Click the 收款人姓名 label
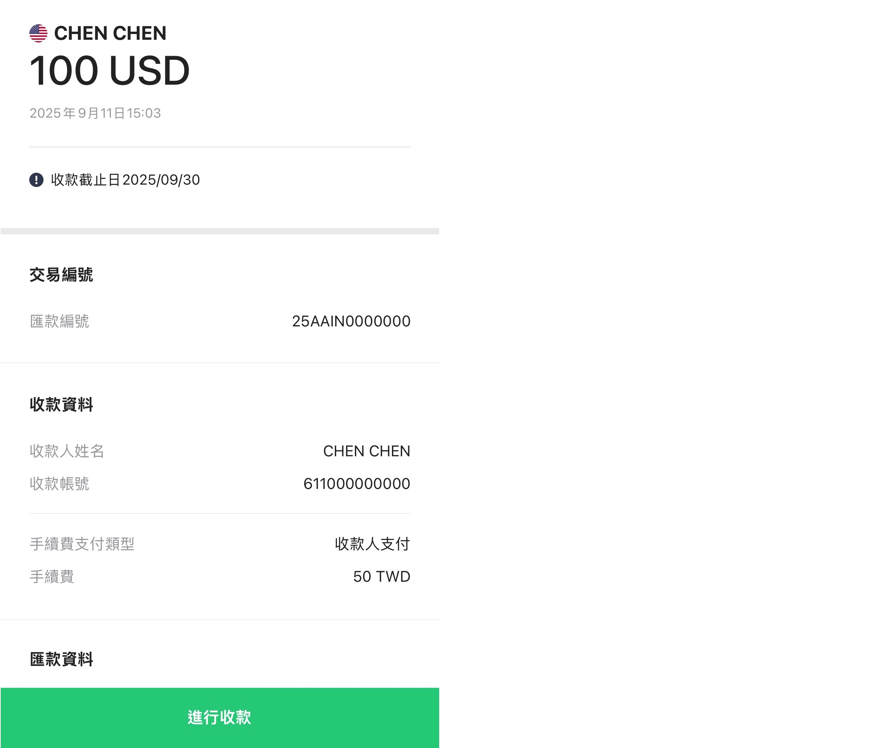This screenshot has width=877, height=748. coord(67,451)
